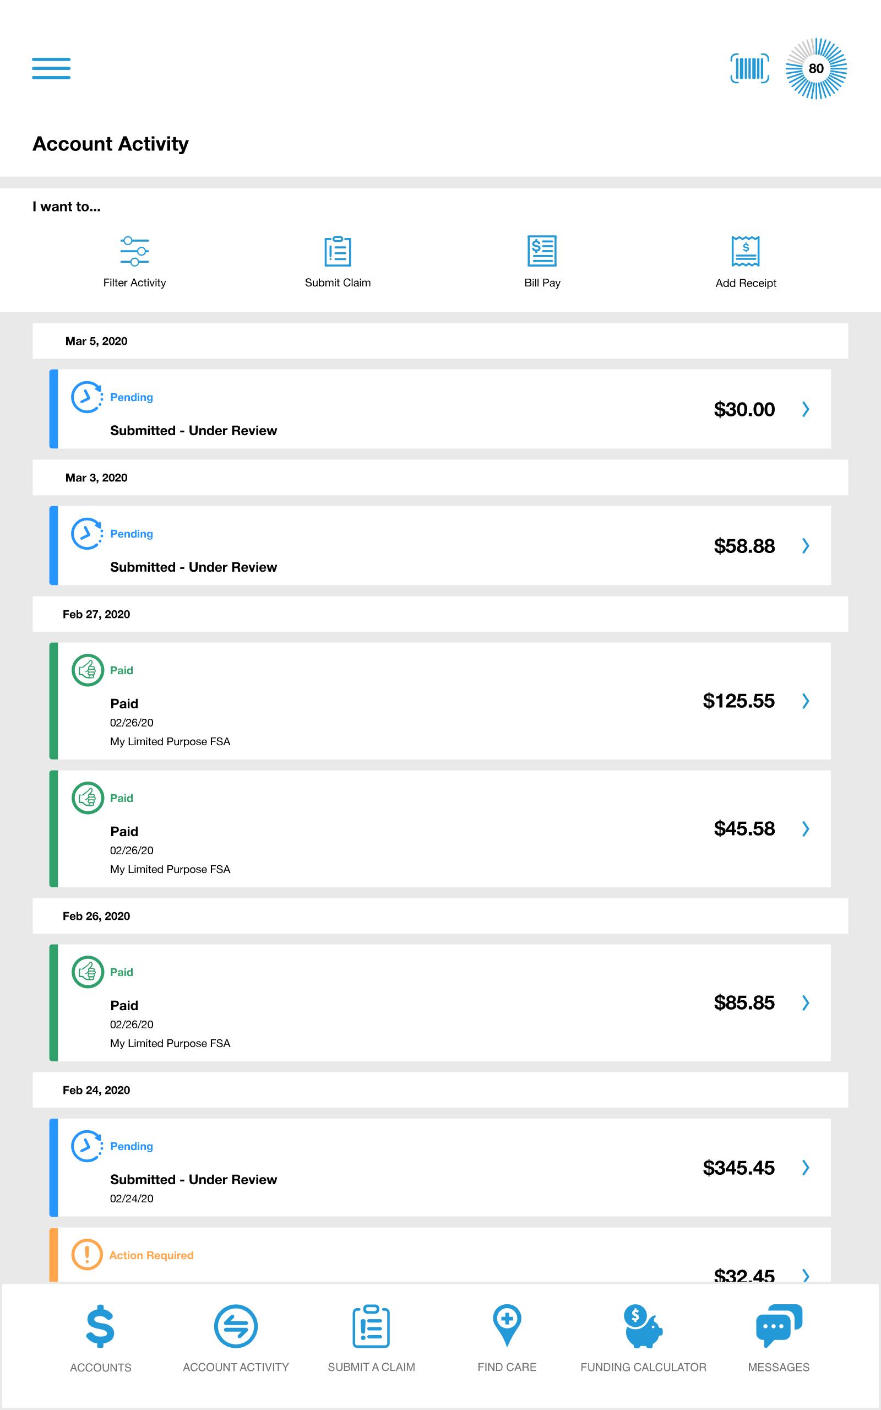Tap the Funding Calculator piggy bank icon
Image resolution: width=881 pixels, height=1410 pixels.
[x=643, y=1326]
